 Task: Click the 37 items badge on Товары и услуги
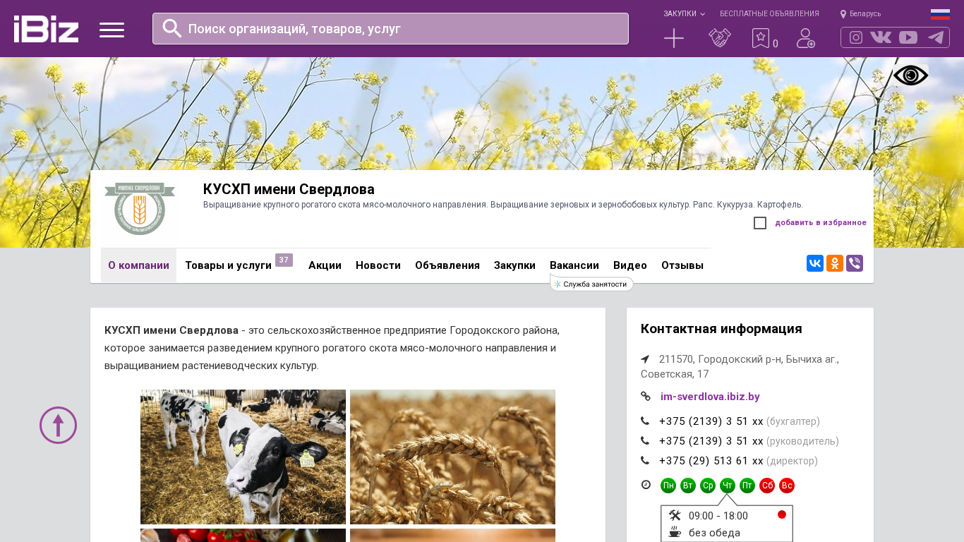(284, 260)
